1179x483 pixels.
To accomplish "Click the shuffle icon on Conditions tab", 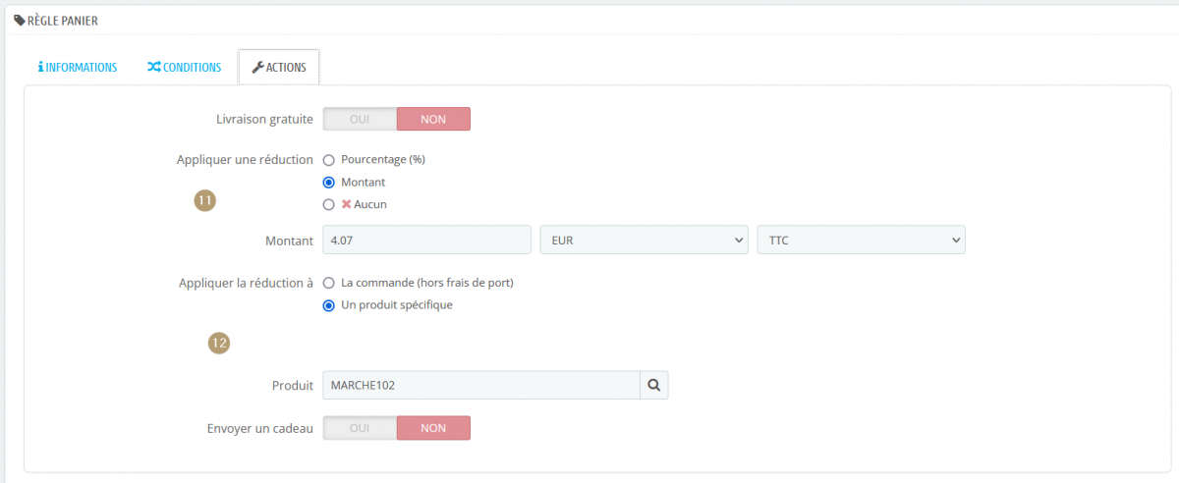I will point(154,68).
